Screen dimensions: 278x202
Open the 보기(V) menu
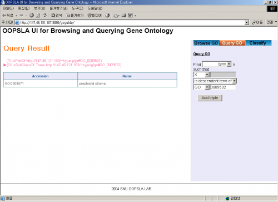tap(39, 8)
